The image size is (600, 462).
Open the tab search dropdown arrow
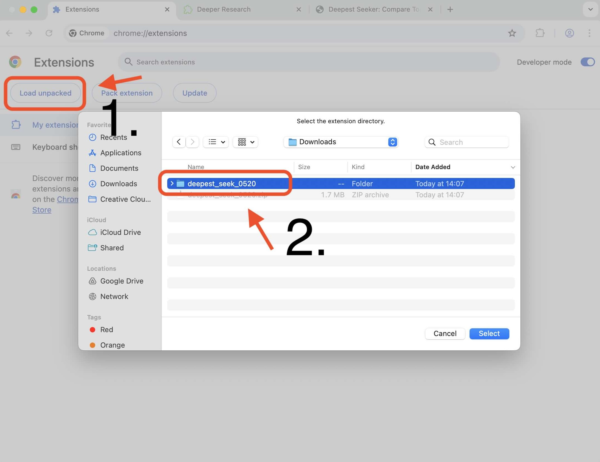(x=590, y=9)
